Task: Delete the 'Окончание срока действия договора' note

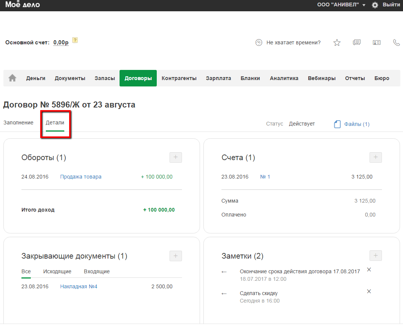Action: click(369, 269)
